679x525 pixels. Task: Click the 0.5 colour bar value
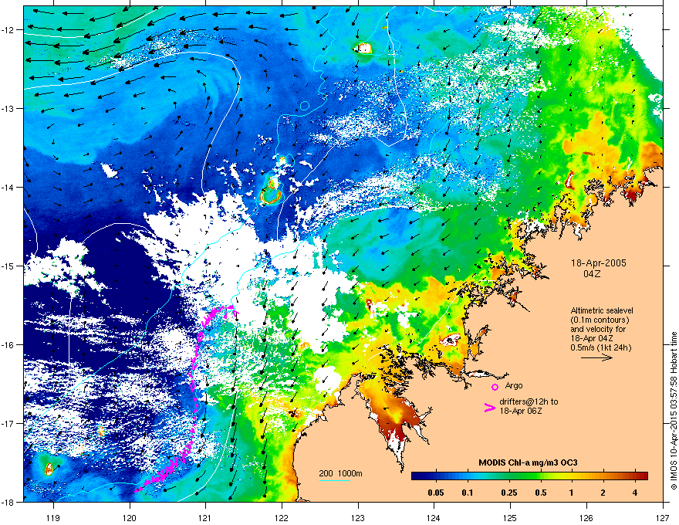pyautogui.click(x=541, y=493)
